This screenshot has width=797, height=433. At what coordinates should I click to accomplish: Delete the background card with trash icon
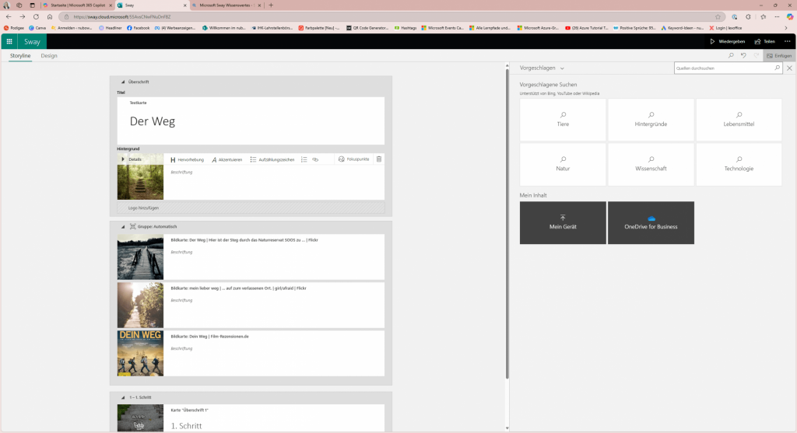[379, 159]
